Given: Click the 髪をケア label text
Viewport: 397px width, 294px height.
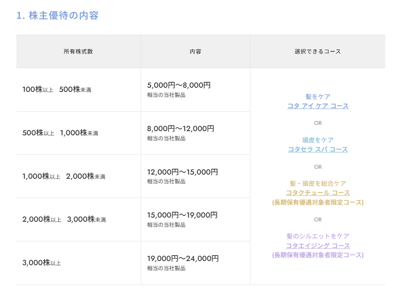Looking at the screenshot, I should point(318,96).
